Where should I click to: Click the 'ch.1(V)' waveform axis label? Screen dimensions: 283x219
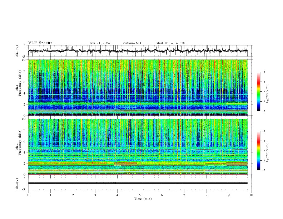[x=17, y=51]
